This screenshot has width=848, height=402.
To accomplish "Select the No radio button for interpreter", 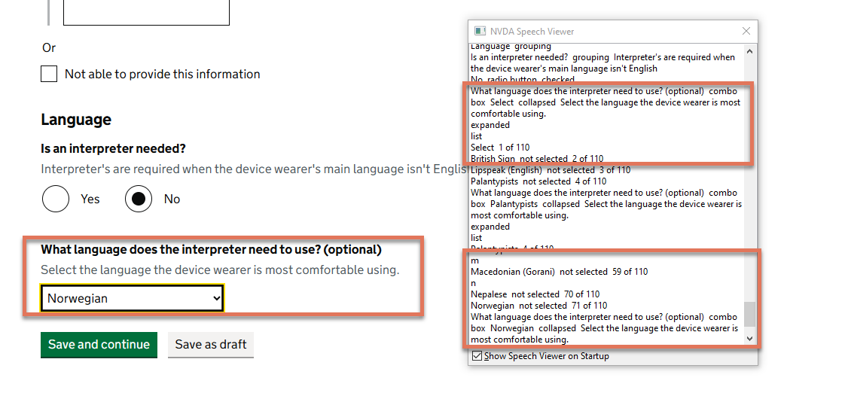I will pos(139,199).
